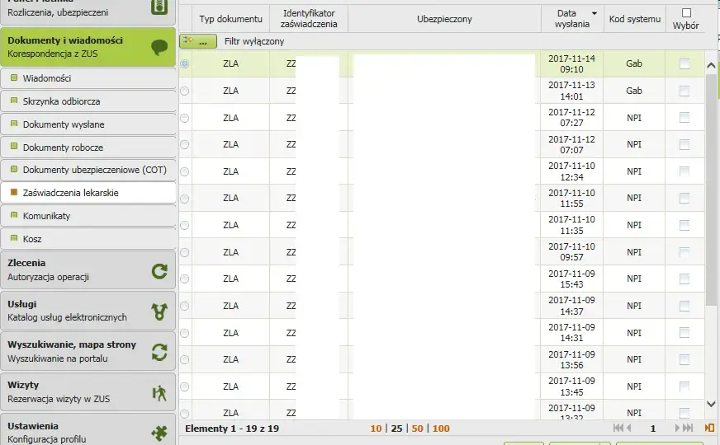Open Dokumenty wysłane in the sidebar
This screenshot has height=445, width=720.
[88, 124]
